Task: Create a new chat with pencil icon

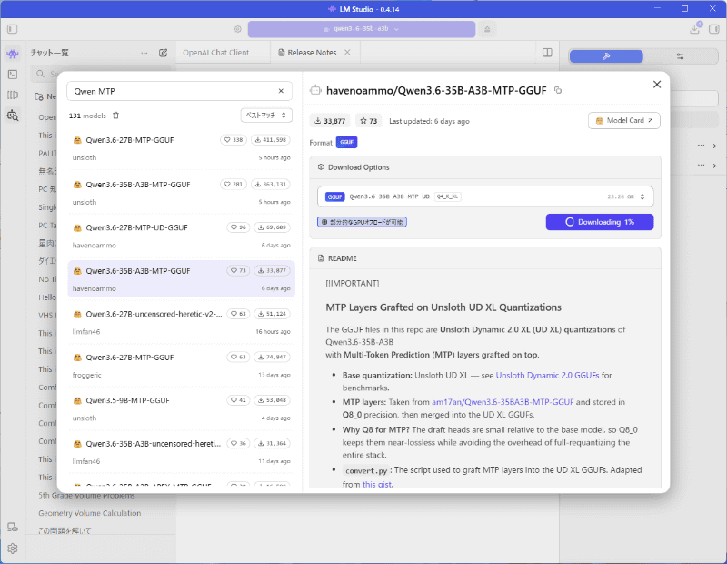Action: (163, 53)
